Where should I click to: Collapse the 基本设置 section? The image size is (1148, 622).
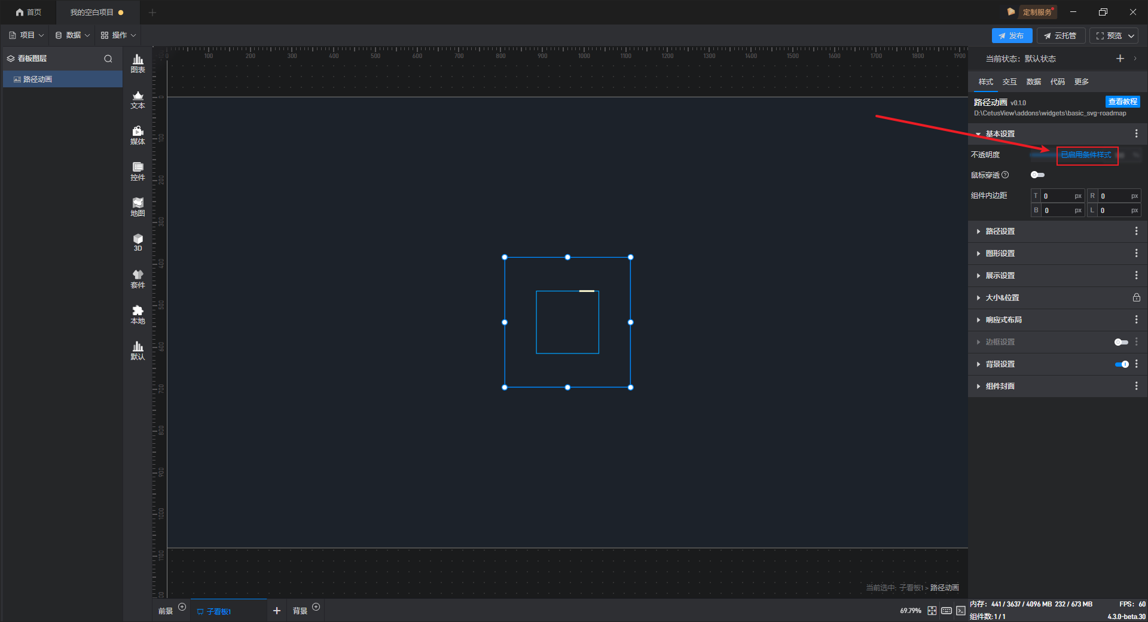[x=978, y=134]
